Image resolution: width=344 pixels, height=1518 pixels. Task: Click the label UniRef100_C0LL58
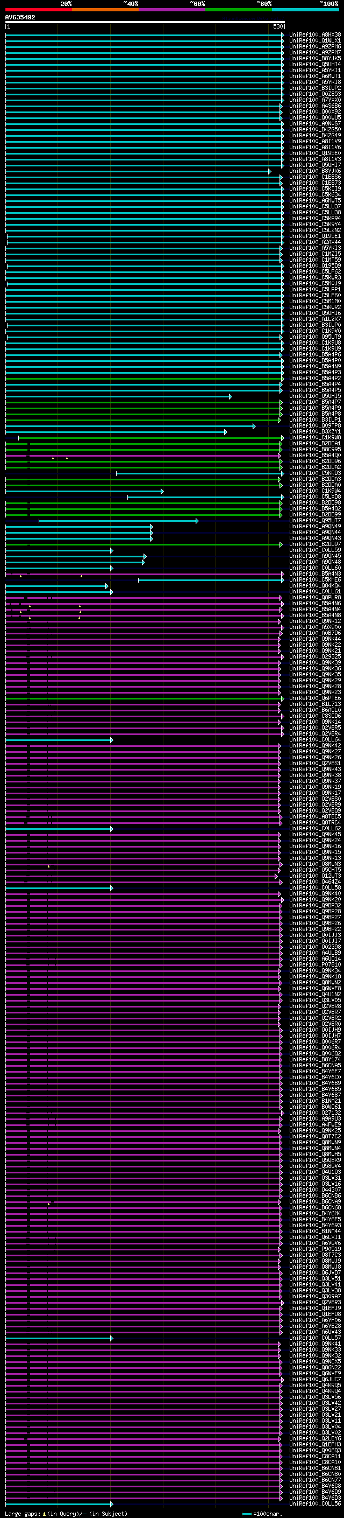tap(314, 888)
